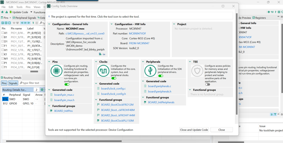Collapse the Peripherals section chevron

click(143, 61)
